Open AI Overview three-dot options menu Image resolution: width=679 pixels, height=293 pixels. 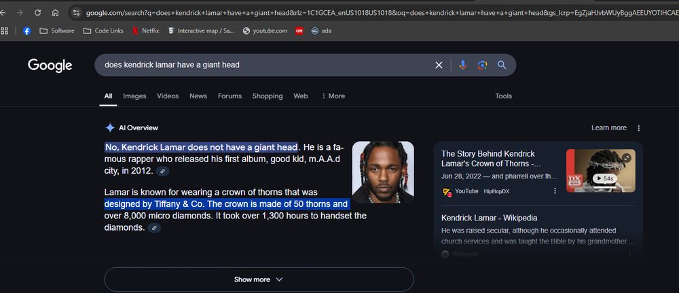click(x=638, y=128)
